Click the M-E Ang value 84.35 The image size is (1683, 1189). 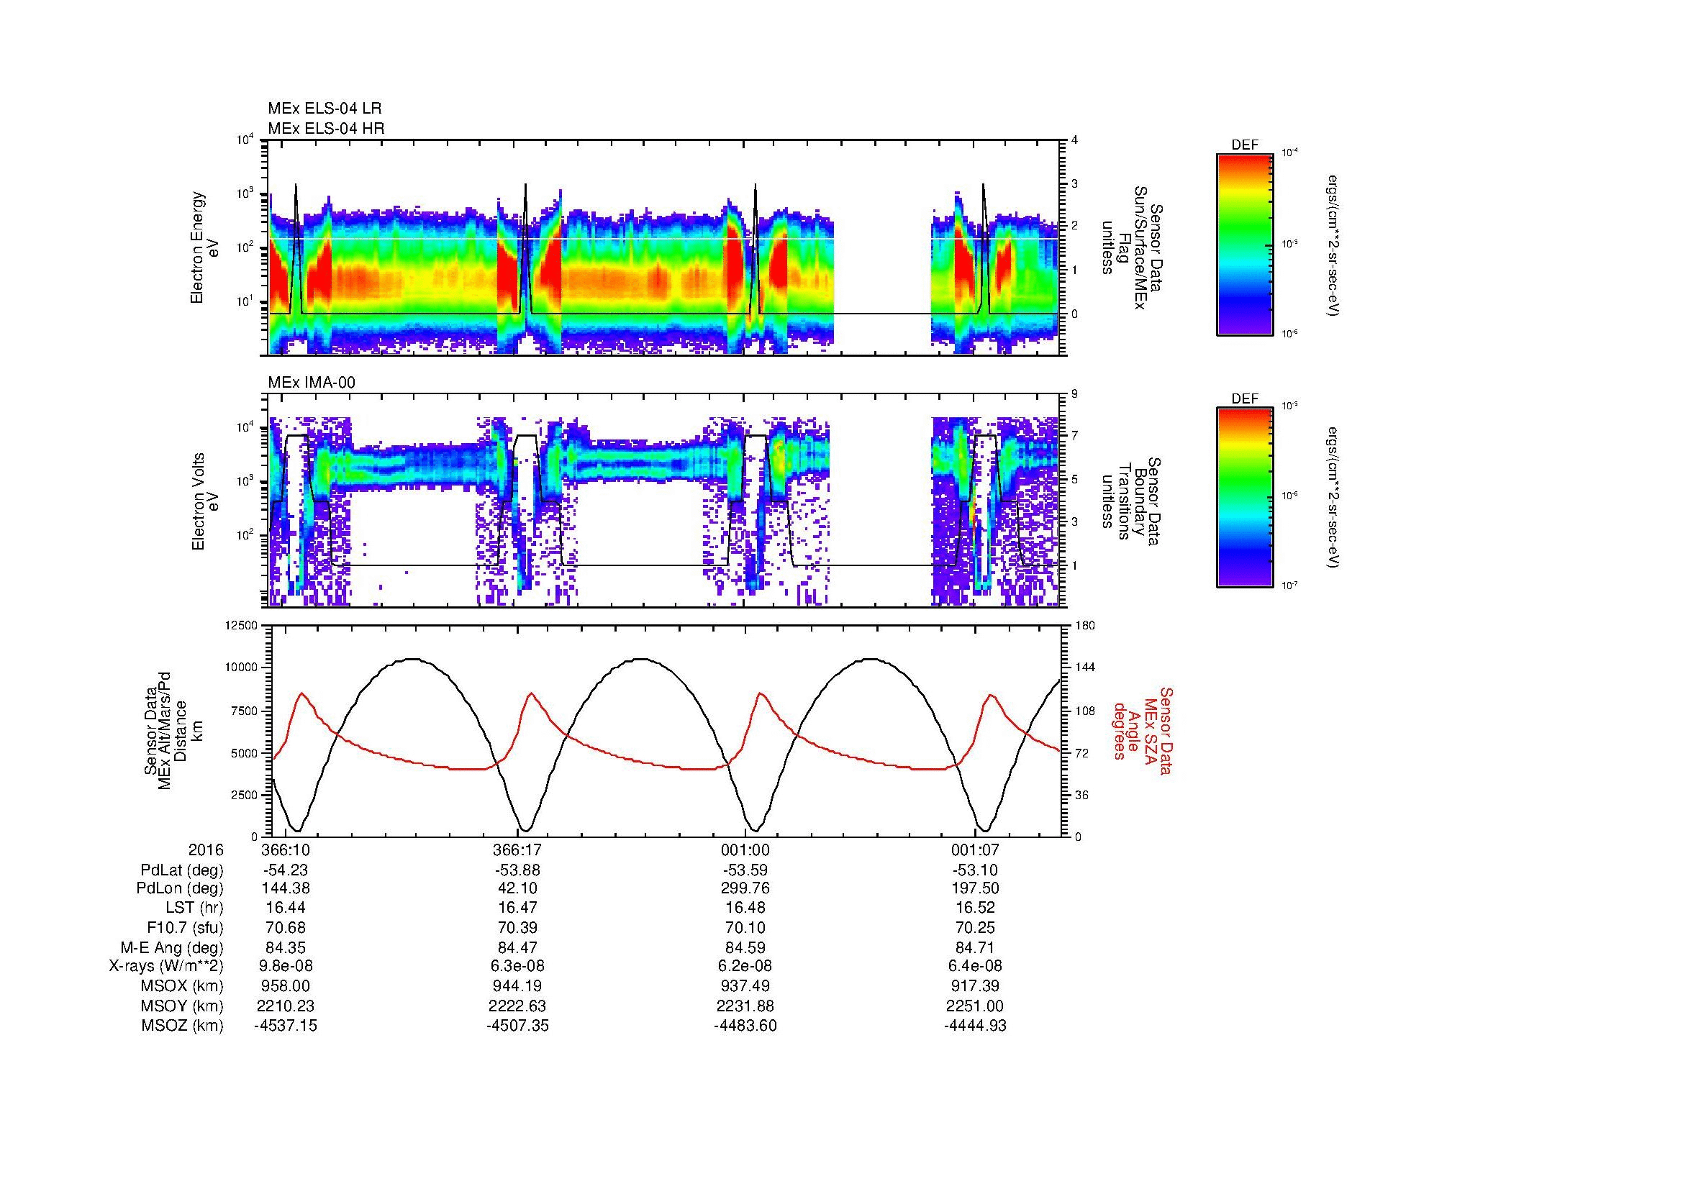(286, 947)
